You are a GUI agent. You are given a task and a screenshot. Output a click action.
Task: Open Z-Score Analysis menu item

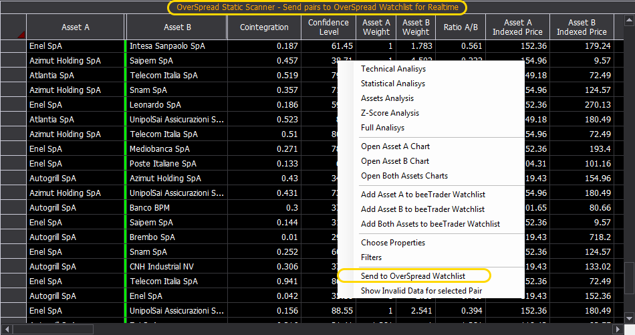390,113
